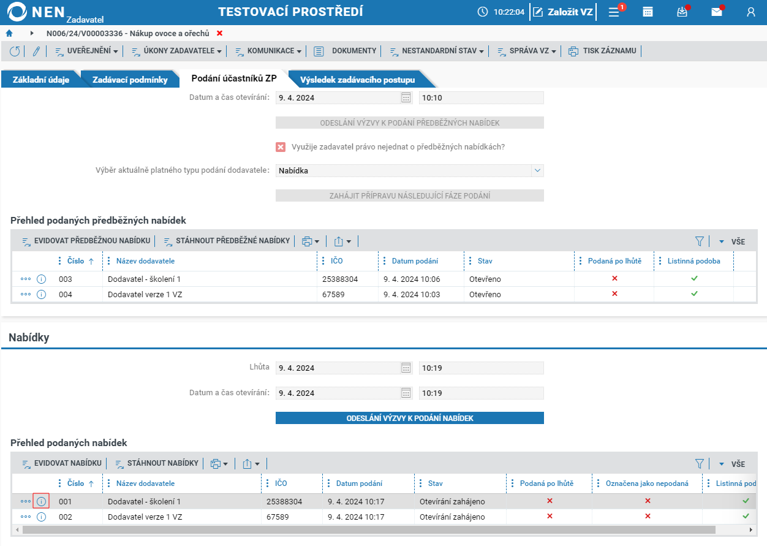Click the pencil edit icon
The image size is (767, 546).
(x=36, y=51)
